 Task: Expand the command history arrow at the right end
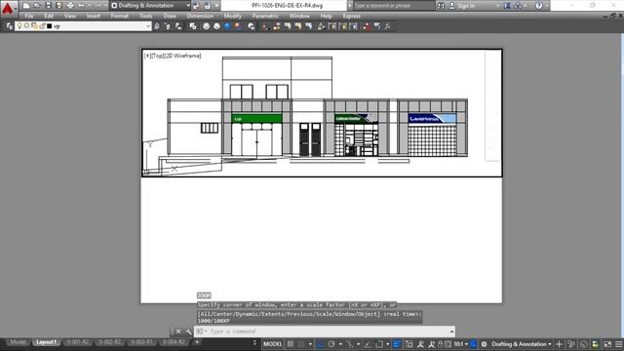452,331
